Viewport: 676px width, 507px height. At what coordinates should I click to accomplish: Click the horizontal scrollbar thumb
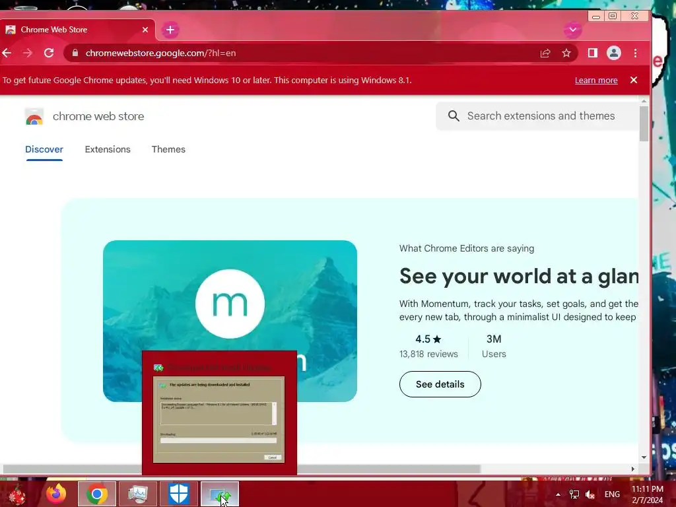point(242,469)
